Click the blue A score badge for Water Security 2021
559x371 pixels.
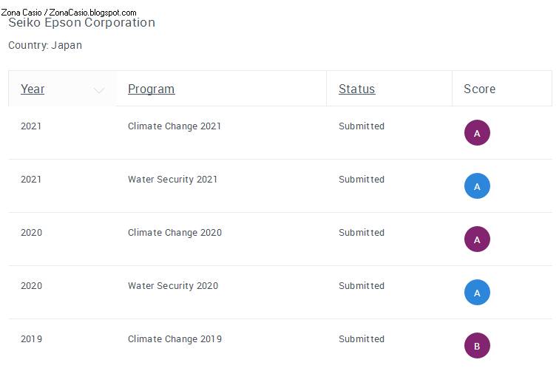click(x=477, y=186)
